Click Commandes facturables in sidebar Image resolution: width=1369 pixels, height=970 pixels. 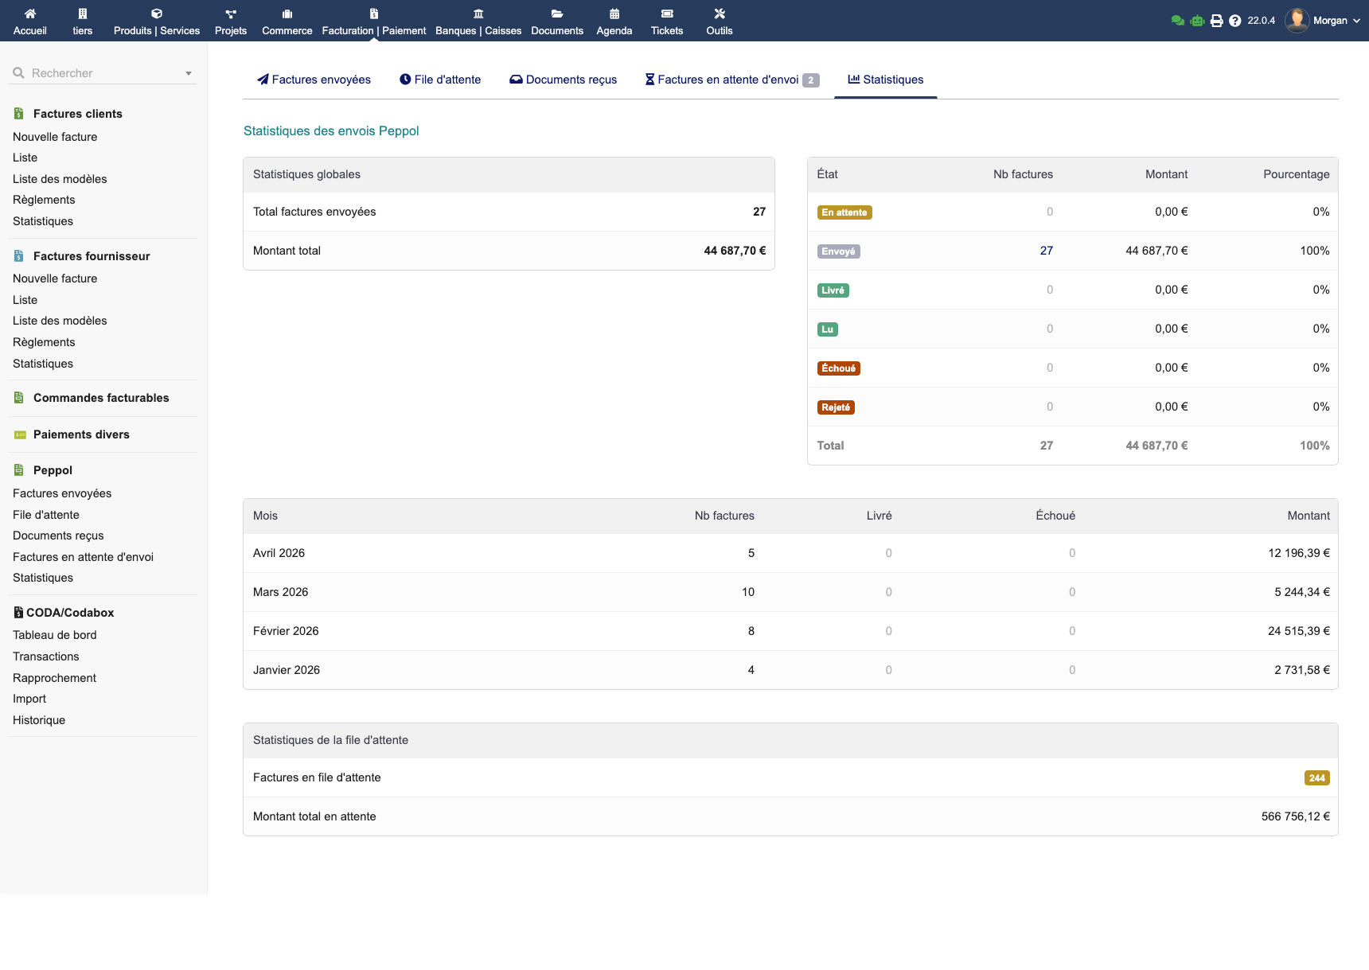point(101,398)
